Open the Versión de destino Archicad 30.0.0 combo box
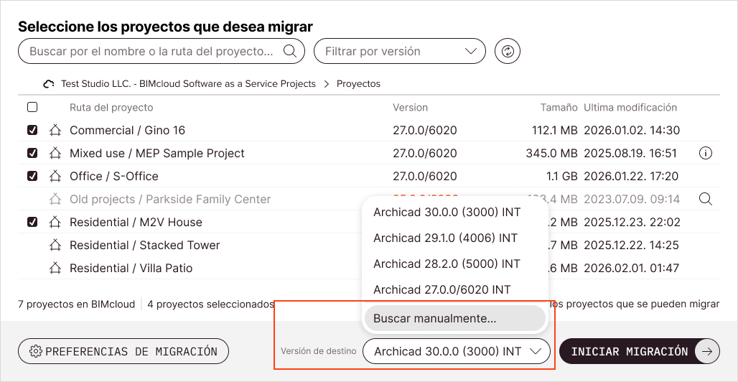 pyautogui.click(x=457, y=351)
